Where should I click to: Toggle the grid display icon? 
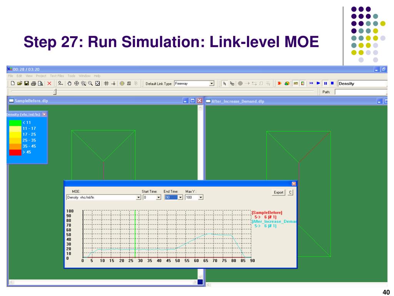[106, 83]
